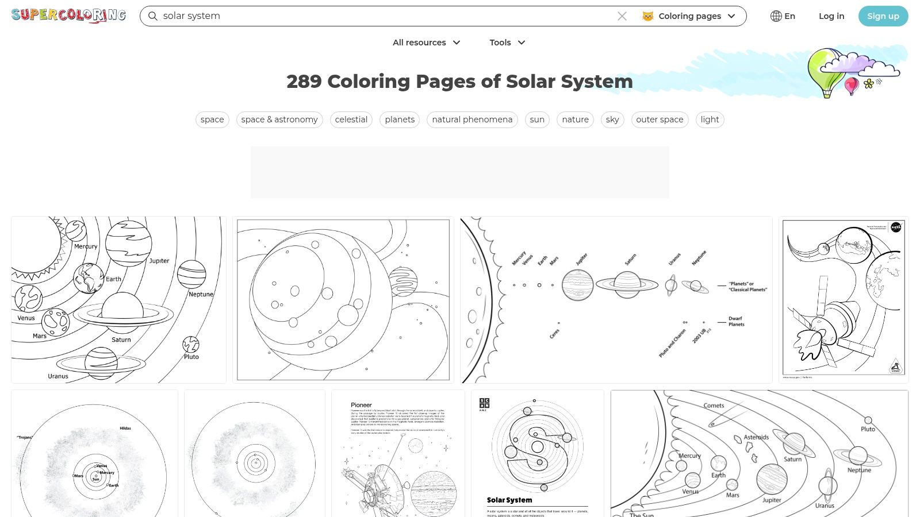
Task: Click the Sign up button
Action: 883,16
